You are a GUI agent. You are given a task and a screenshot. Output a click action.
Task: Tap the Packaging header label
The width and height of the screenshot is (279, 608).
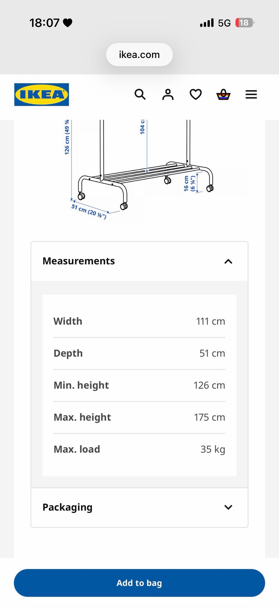[67, 507]
